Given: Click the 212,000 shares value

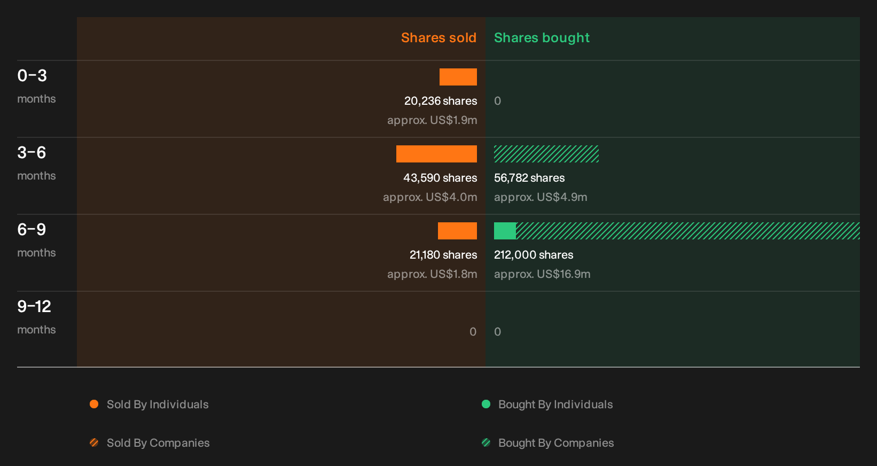Looking at the screenshot, I should pos(534,255).
